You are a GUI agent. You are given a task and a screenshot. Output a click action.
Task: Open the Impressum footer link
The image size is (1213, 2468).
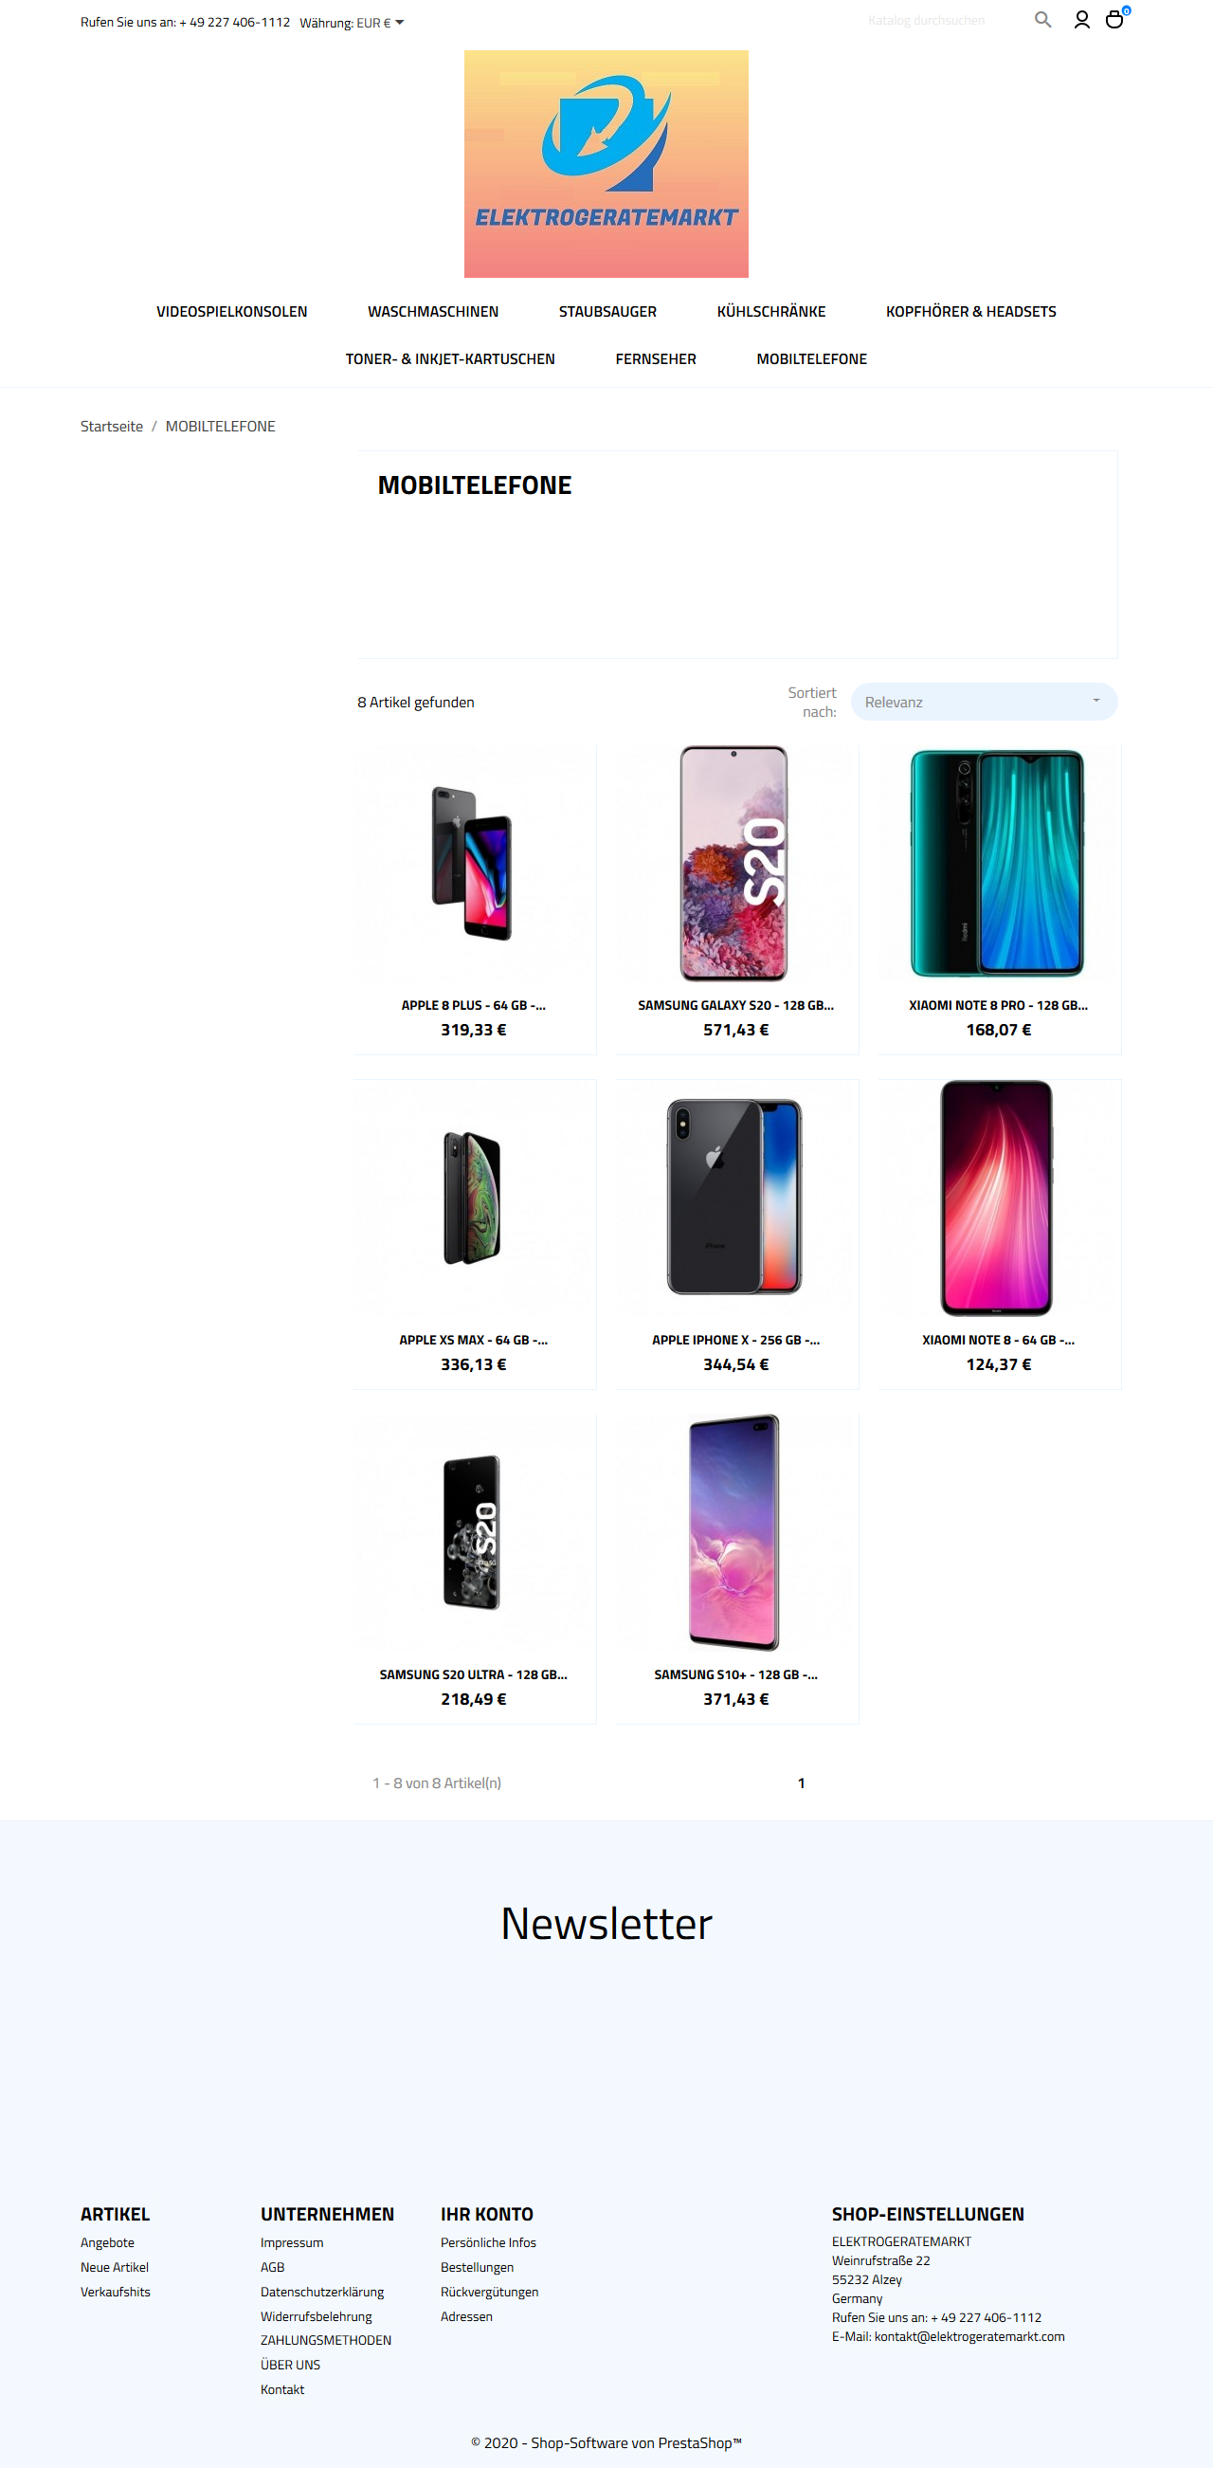coord(292,2242)
